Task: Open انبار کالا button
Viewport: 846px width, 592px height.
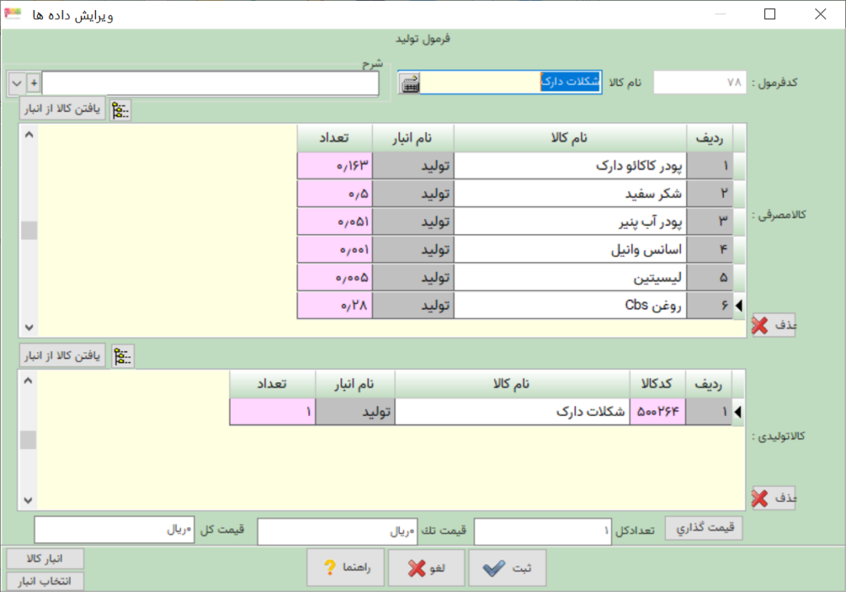Action: (x=45, y=557)
